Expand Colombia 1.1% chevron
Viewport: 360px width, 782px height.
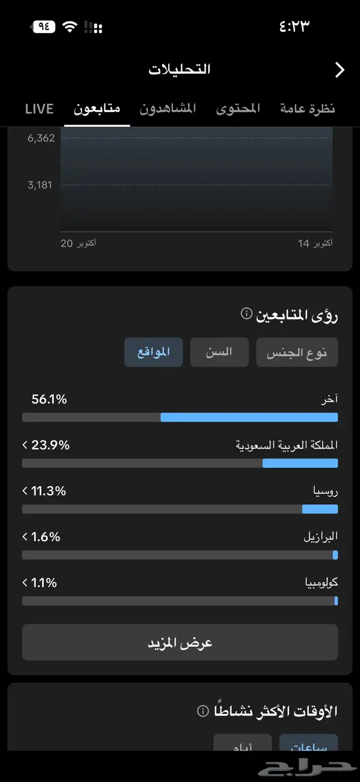click(25, 583)
